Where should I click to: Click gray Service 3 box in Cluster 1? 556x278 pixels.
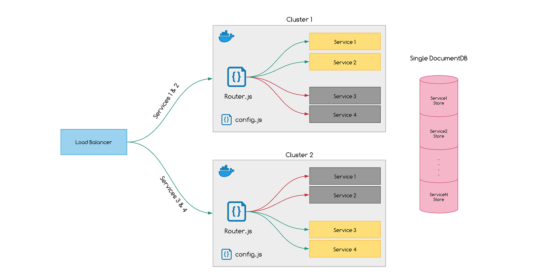(345, 96)
